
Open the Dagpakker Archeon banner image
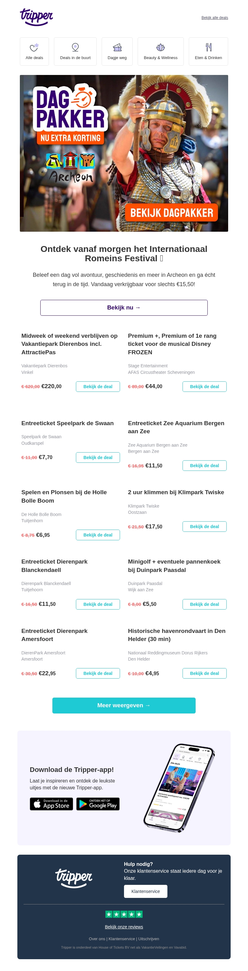pos(124,153)
